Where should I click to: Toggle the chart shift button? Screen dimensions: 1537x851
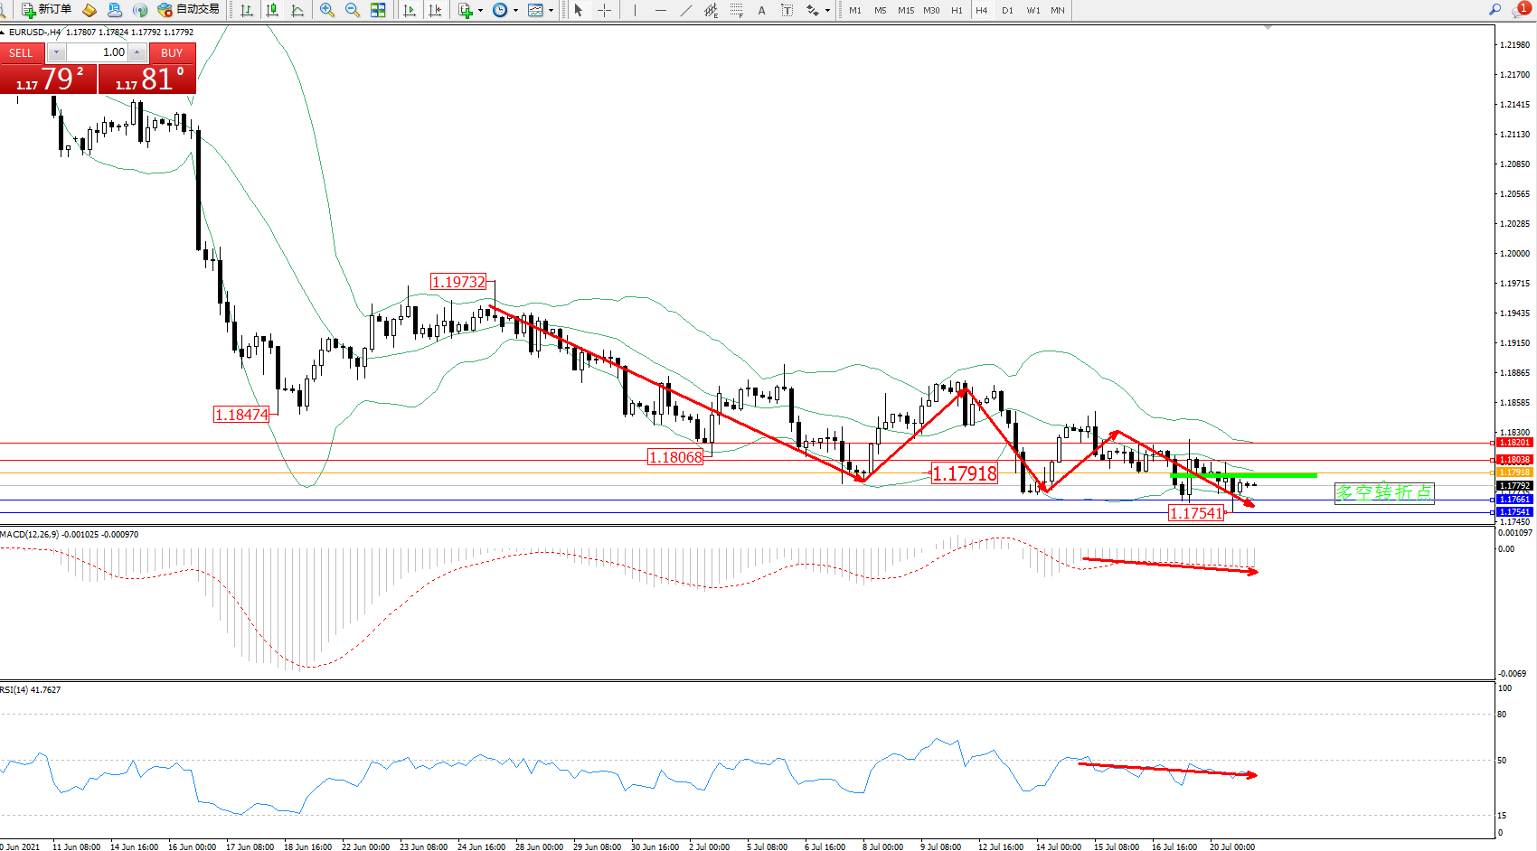click(435, 10)
